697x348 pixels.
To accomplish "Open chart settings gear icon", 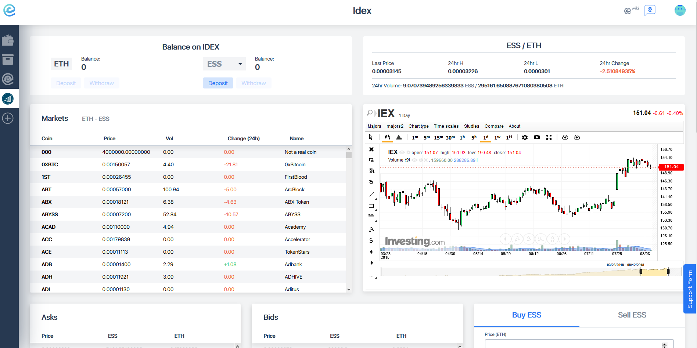I will coord(525,137).
